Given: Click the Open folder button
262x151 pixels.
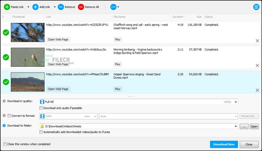Looking at the screenshot, I should point(254,126).
